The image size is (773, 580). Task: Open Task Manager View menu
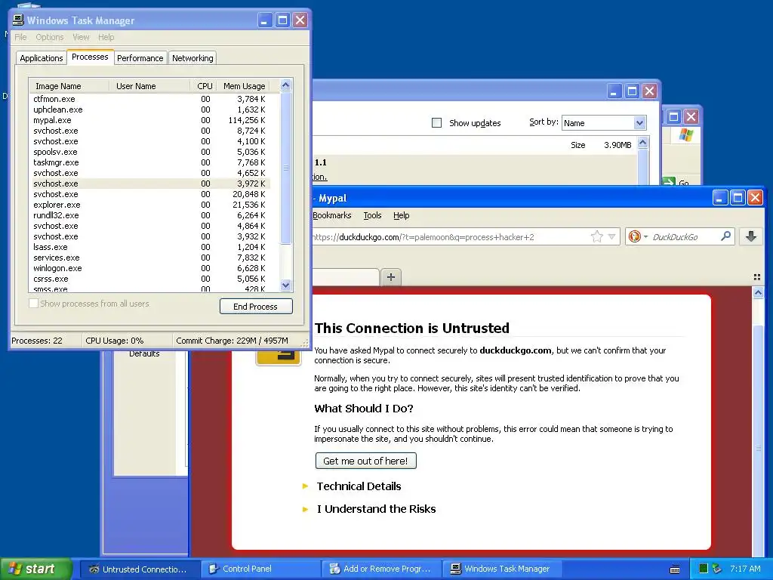pos(81,37)
